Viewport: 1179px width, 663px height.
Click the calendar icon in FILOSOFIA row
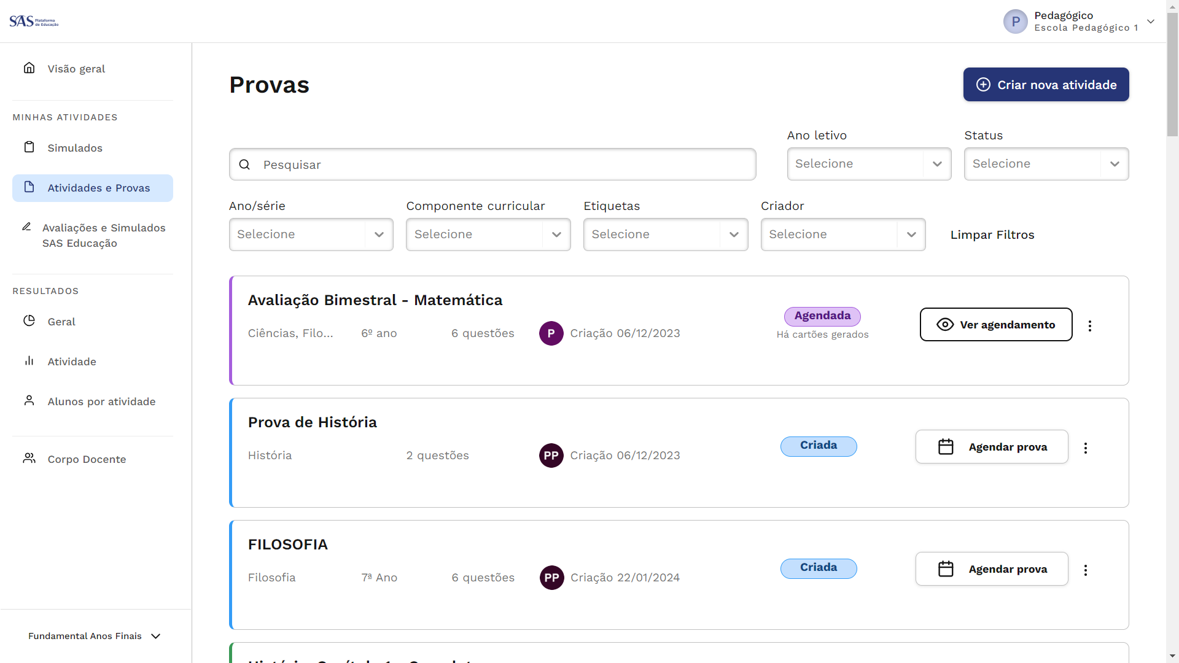coord(946,568)
